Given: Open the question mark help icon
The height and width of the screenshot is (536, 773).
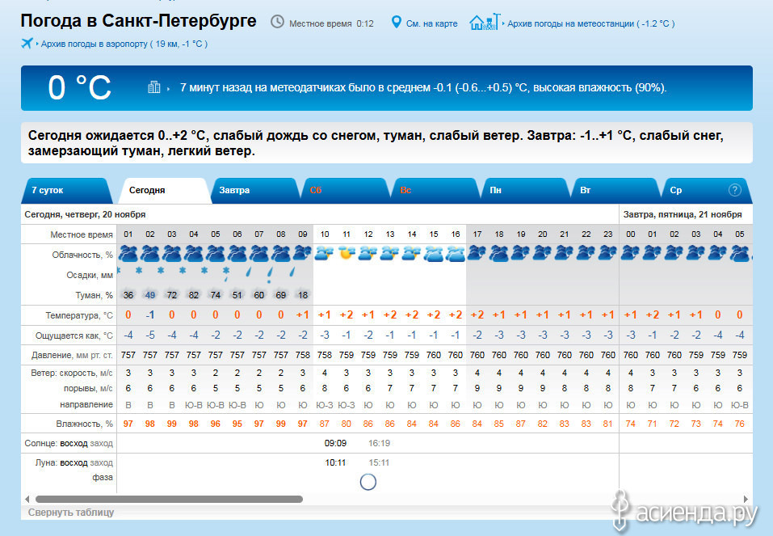Looking at the screenshot, I should tap(734, 190).
